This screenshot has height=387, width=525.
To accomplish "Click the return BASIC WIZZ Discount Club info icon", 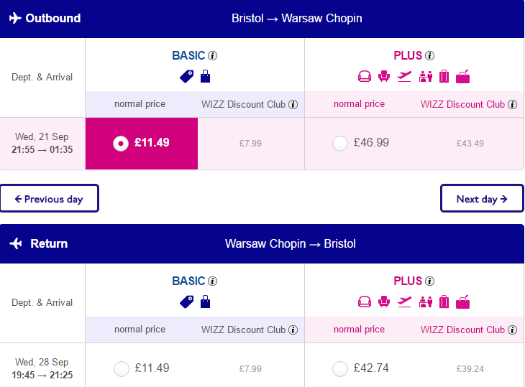I will click(x=293, y=330).
